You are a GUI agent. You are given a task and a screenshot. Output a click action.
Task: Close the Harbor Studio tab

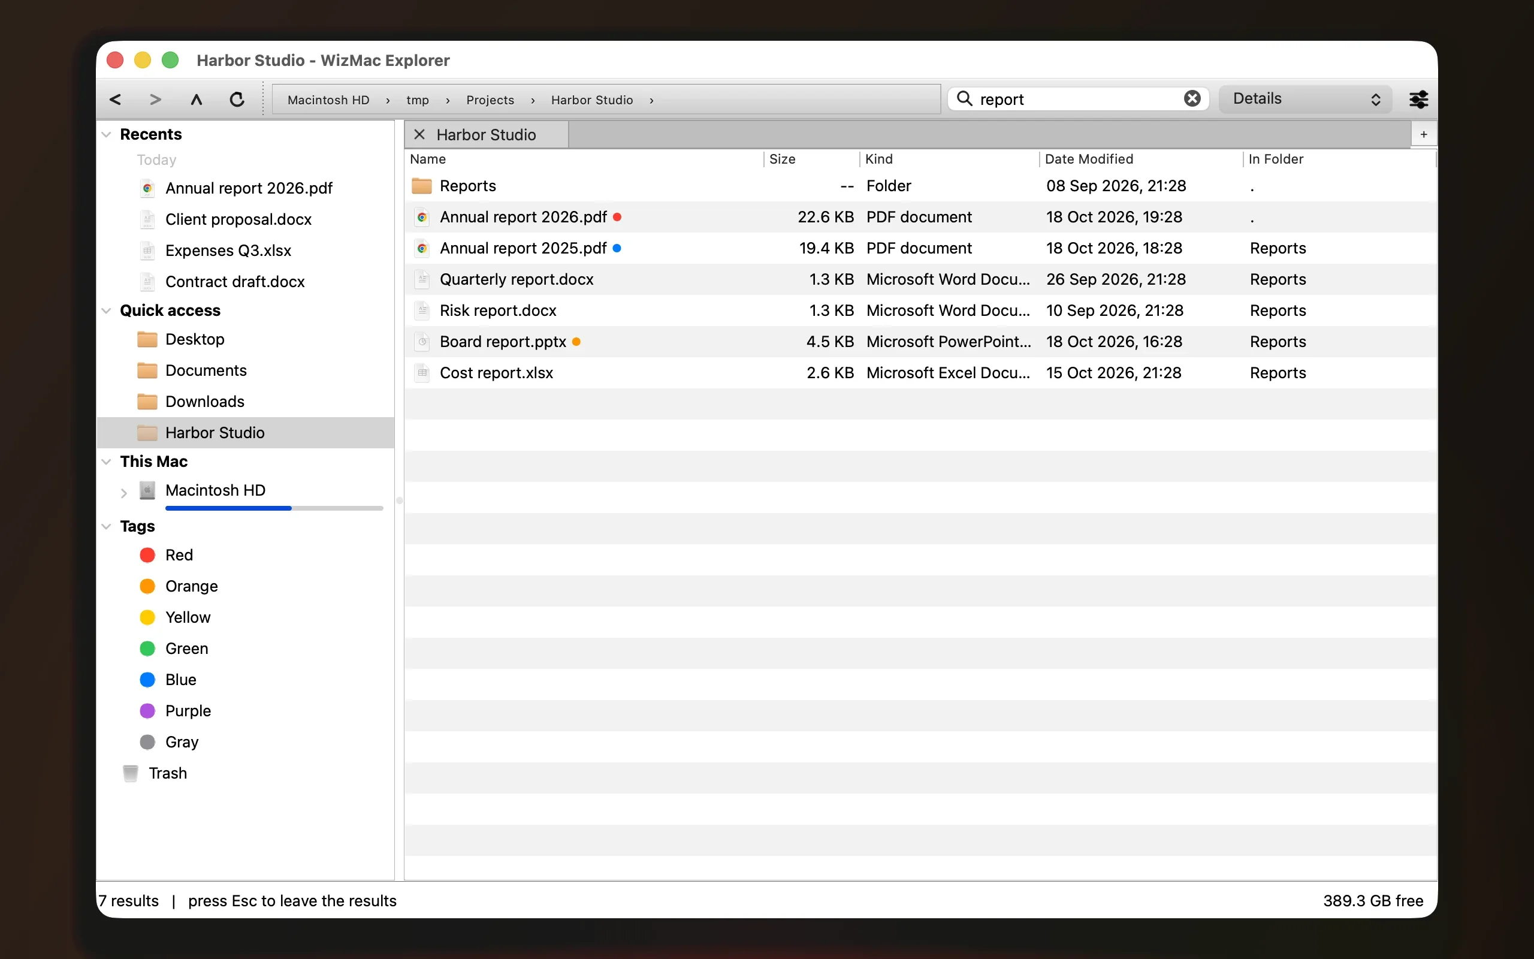pos(419,134)
